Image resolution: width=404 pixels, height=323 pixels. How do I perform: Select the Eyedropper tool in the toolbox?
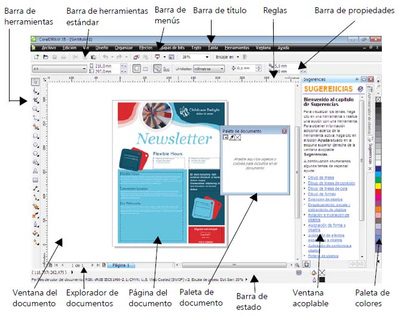coord(36,215)
